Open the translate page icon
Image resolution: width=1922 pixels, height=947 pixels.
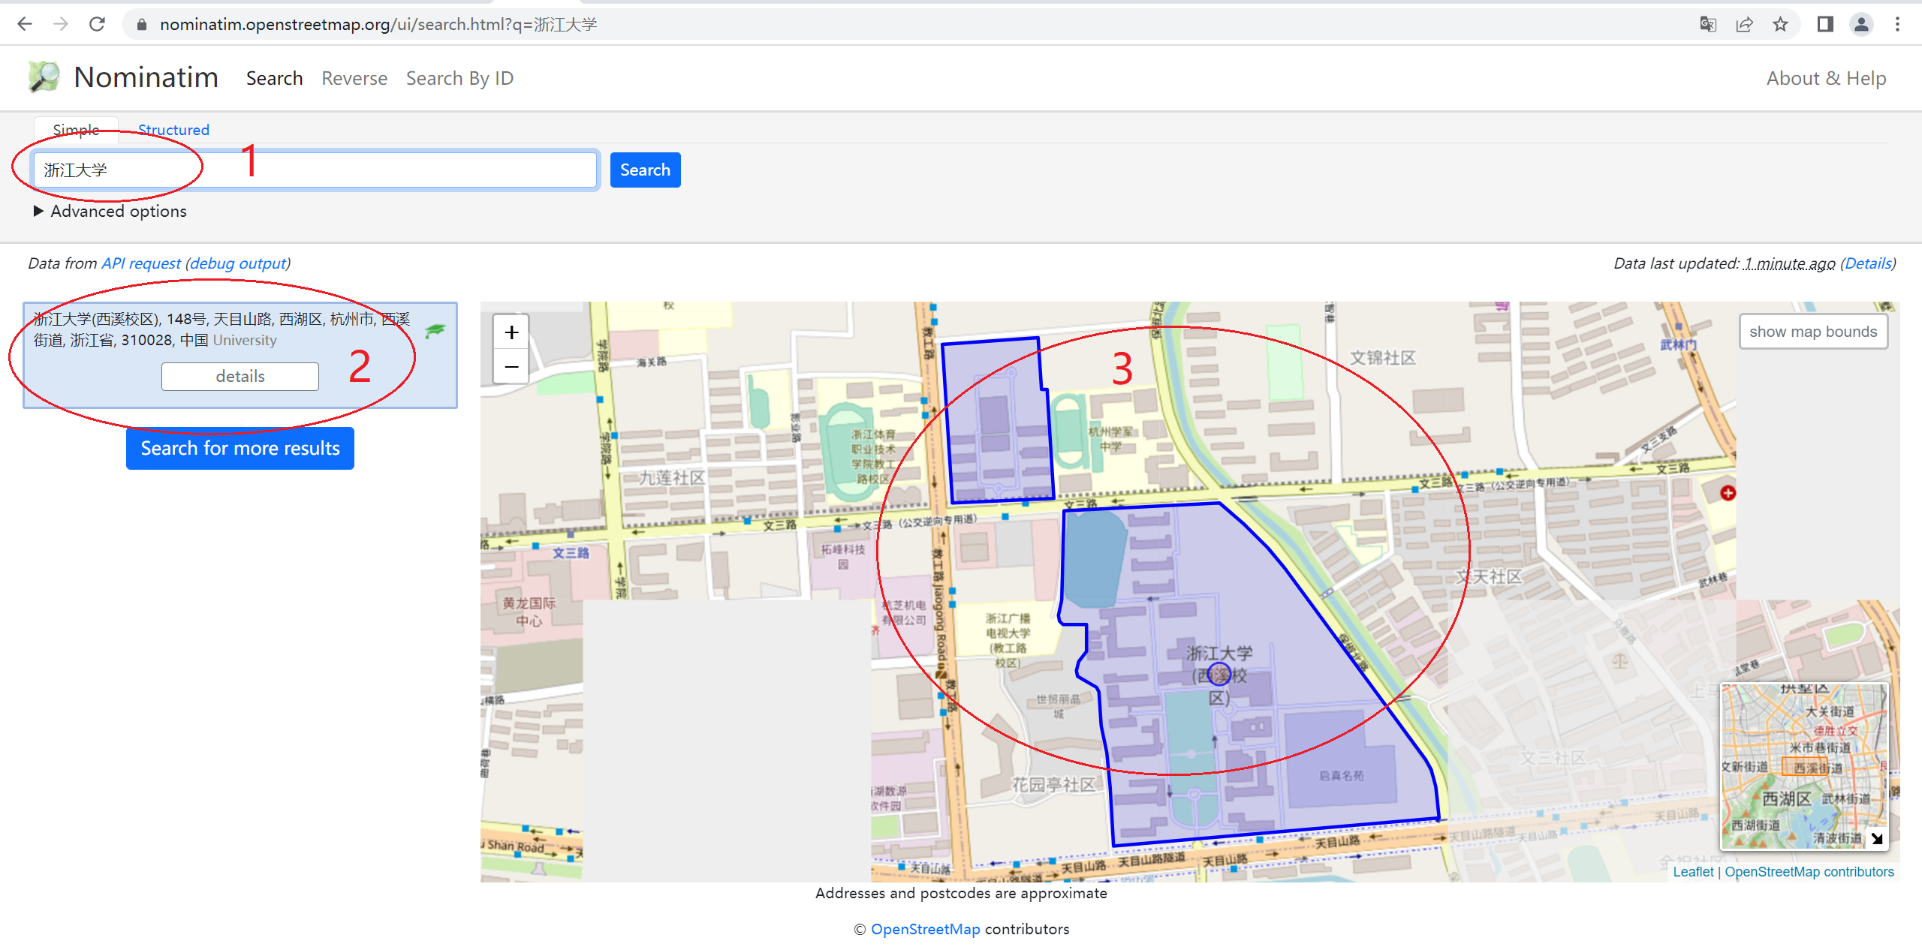click(1708, 25)
